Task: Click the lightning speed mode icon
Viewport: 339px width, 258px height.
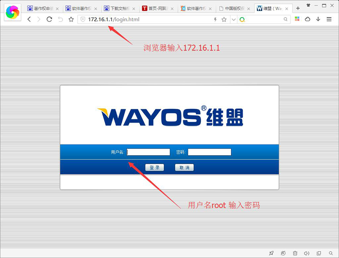Action: pyautogui.click(x=215, y=20)
